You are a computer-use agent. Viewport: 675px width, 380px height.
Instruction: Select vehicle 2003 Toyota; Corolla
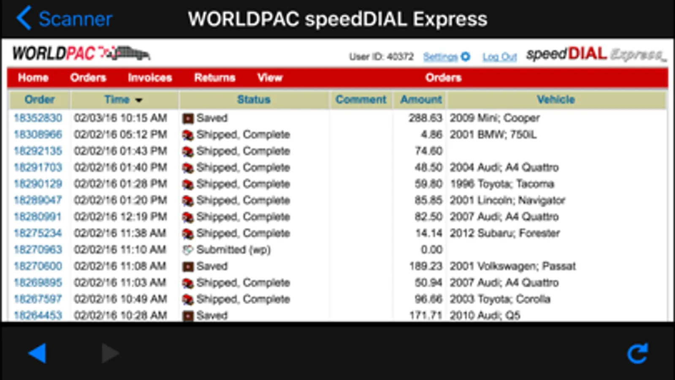(x=500, y=299)
